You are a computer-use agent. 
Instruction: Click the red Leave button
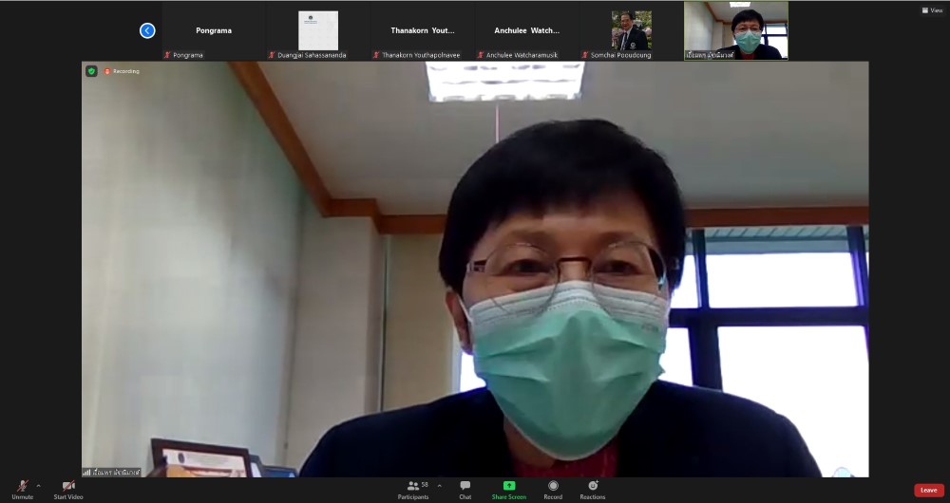(x=928, y=490)
